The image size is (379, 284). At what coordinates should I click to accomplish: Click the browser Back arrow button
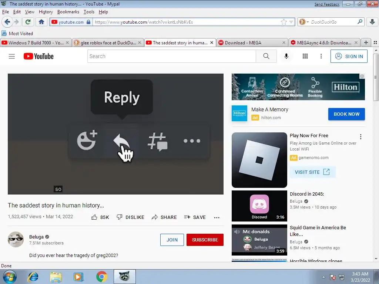[x=7, y=22]
